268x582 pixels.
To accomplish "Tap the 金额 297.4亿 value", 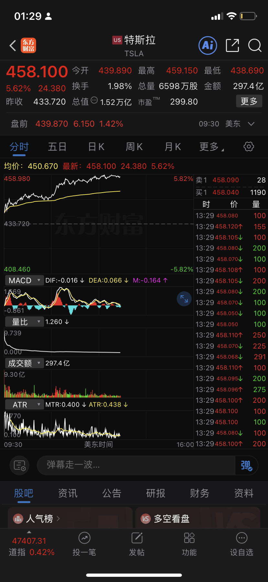I will [248, 86].
